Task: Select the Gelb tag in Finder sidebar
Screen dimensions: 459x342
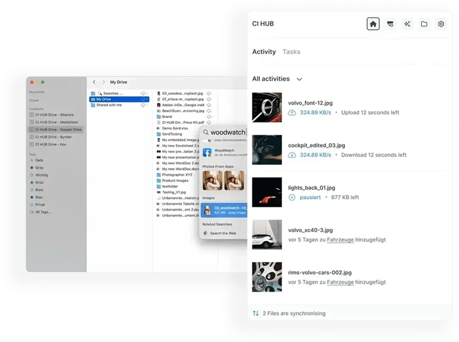Action: tap(37, 160)
